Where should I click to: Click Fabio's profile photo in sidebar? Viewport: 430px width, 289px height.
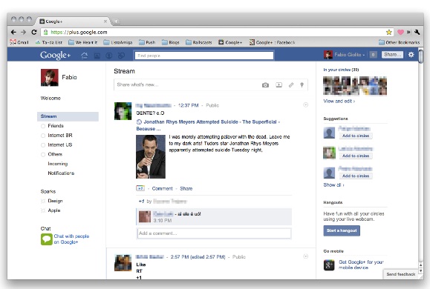[50, 78]
